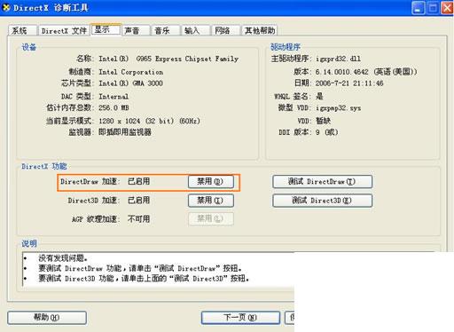This screenshot has width=454, height=332.
Task: Close the DirectX 诊断工具 window
Action: click(447, 8)
